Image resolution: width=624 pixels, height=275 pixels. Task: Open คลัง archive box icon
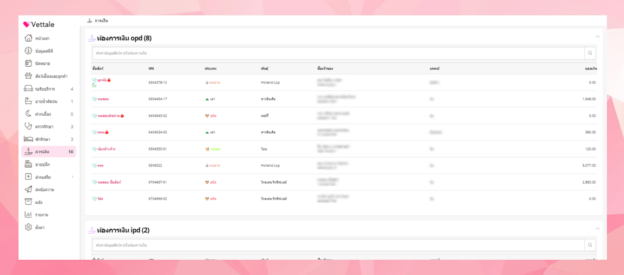(28, 202)
